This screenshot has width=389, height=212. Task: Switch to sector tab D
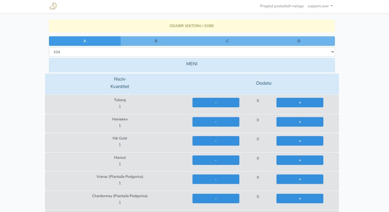coord(299,41)
